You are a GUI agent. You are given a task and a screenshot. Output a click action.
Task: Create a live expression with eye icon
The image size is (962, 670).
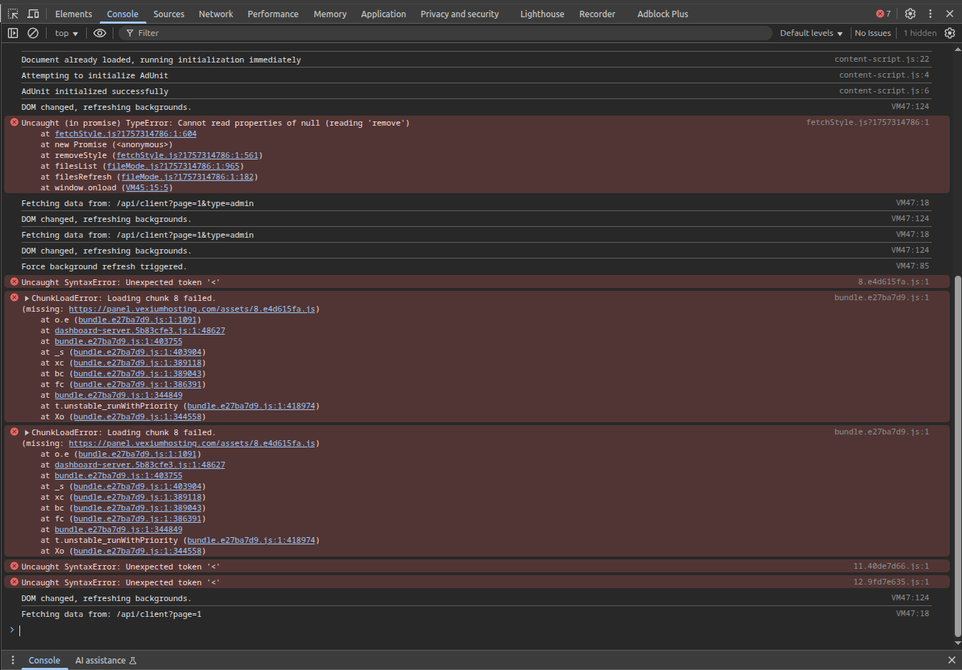pos(100,33)
